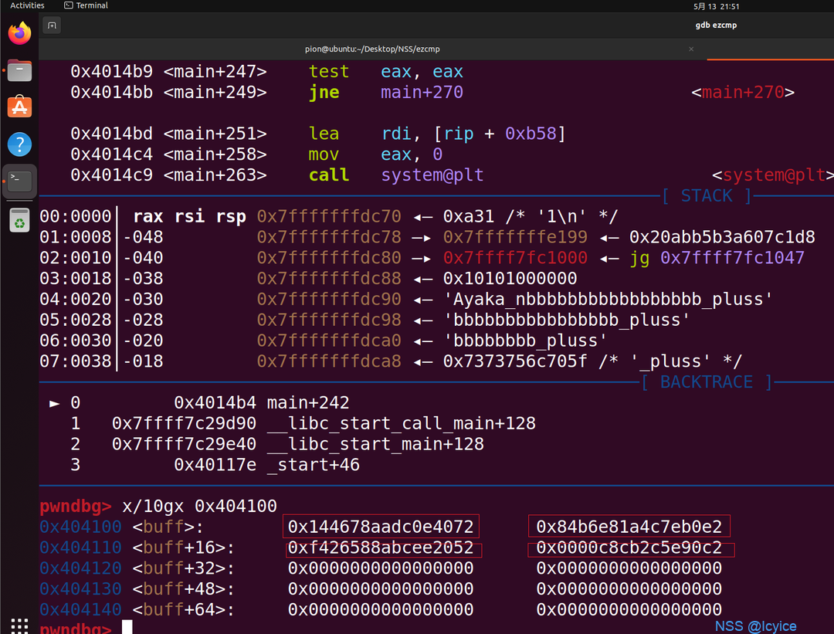Click the 'Ayaka_nbbbbbbbbbbbbbbbbb_pluss' string
The width and height of the screenshot is (834, 634).
click(608, 300)
